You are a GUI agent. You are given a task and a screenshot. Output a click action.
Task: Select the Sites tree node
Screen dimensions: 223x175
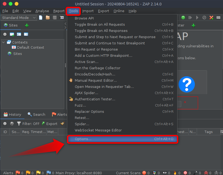pos(15,54)
